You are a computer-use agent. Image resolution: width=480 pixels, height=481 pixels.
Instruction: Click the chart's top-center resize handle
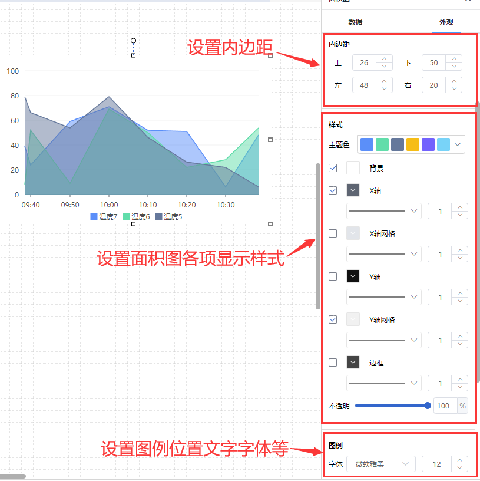(x=133, y=55)
